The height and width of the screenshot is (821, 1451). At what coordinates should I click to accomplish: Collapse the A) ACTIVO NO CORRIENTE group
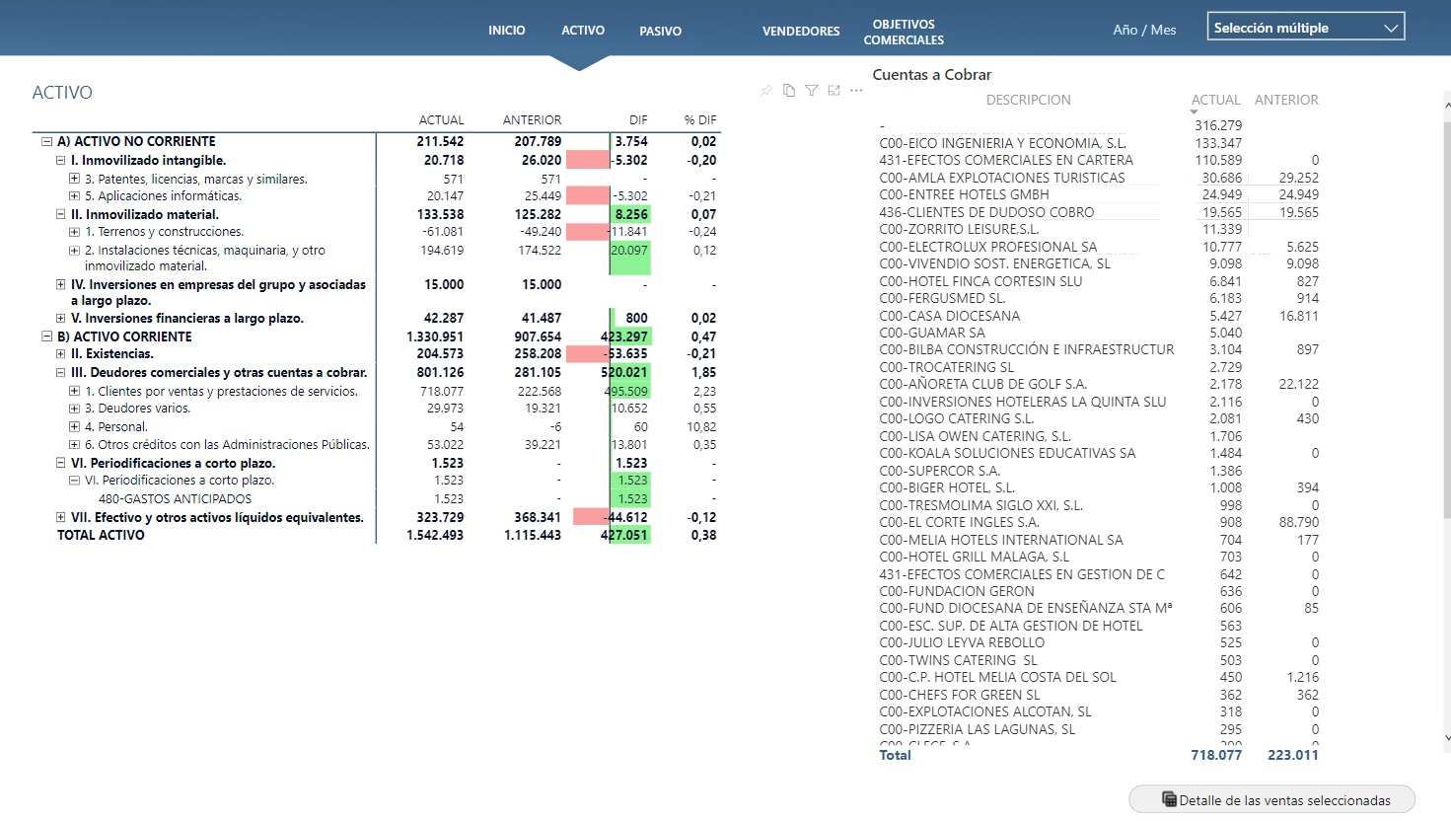point(46,142)
